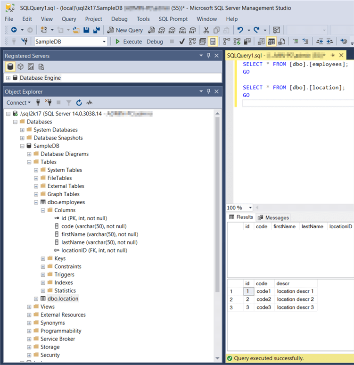Click the Redo icon
354x365 pixels.
256,30
